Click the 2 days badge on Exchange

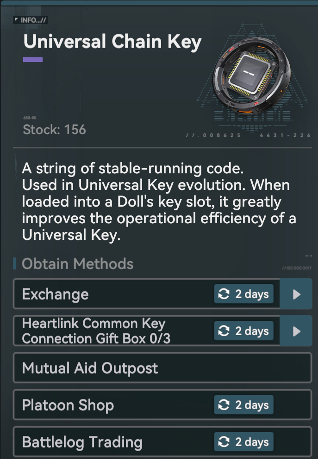tap(244, 294)
